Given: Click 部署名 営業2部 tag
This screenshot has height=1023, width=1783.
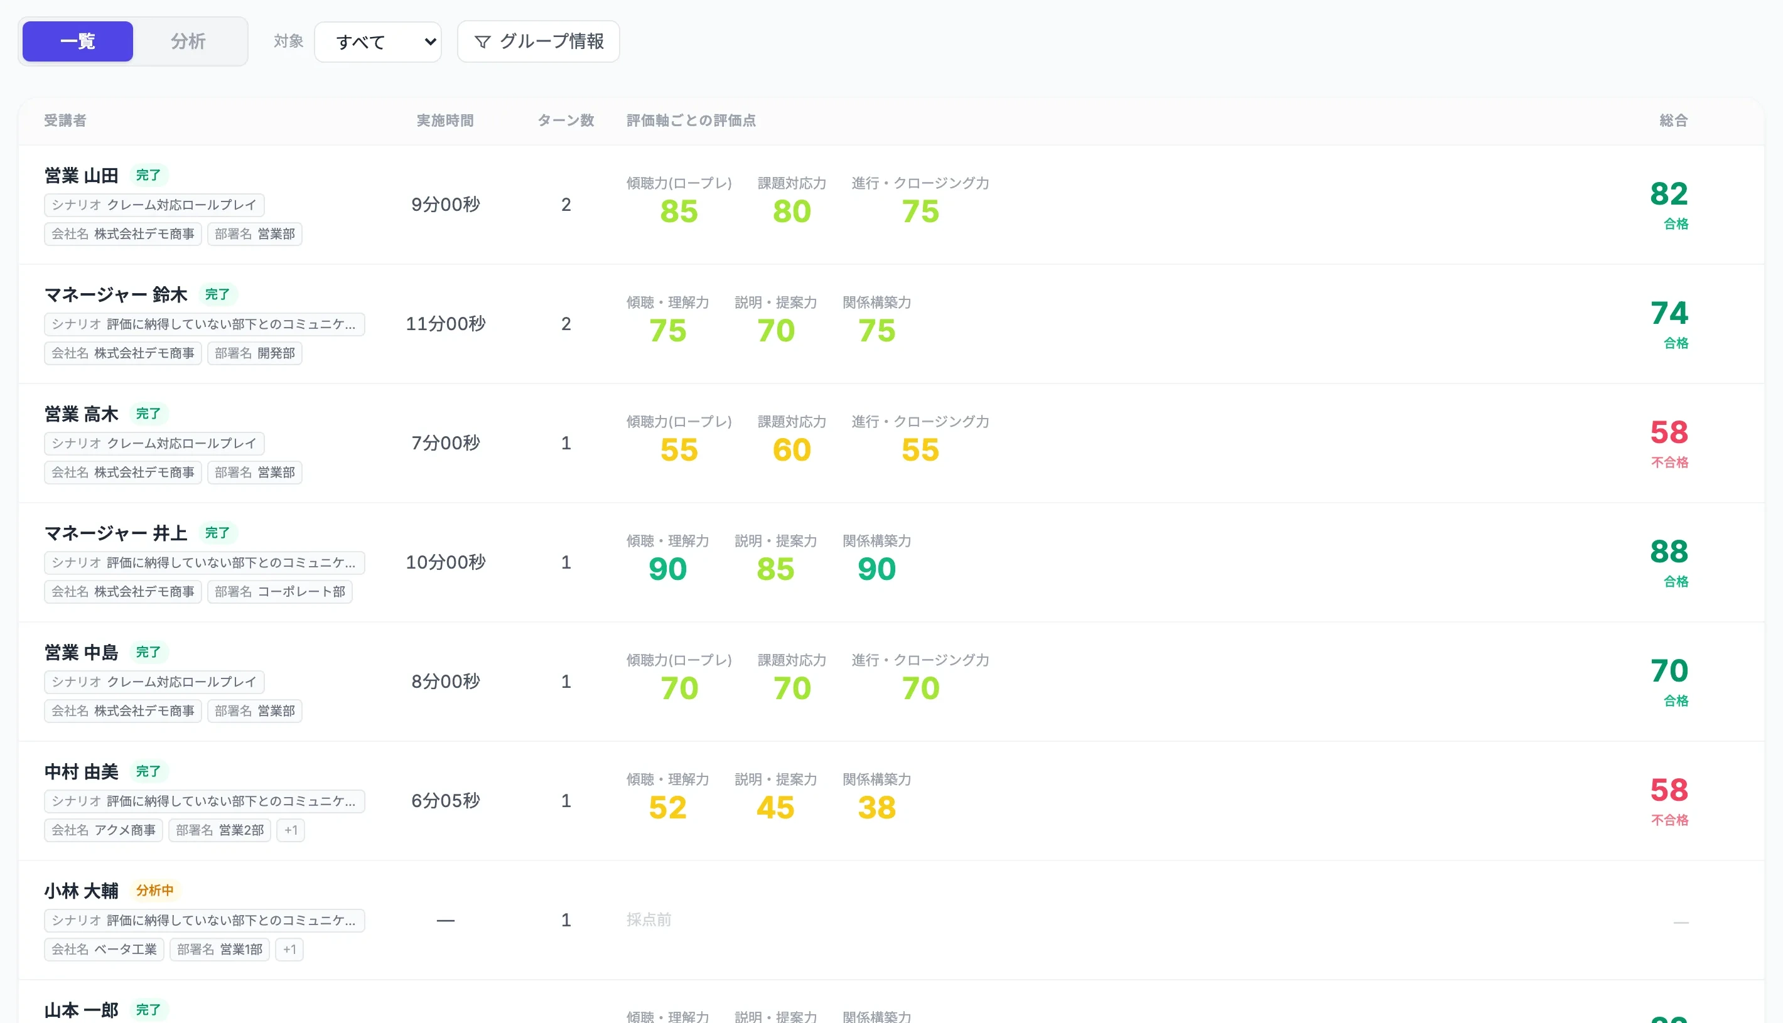Looking at the screenshot, I should click(220, 830).
